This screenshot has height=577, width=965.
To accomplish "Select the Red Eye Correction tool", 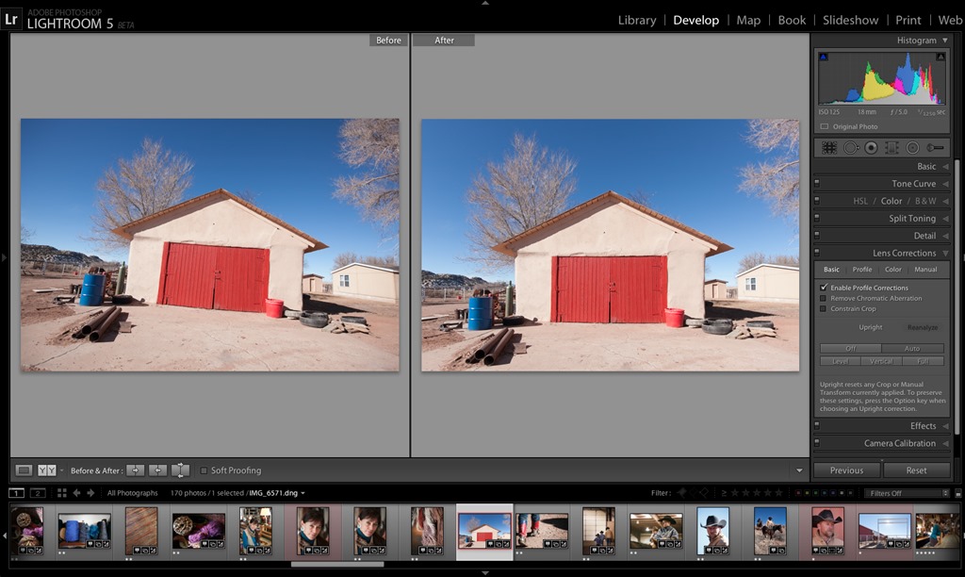I will pyautogui.click(x=871, y=147).
